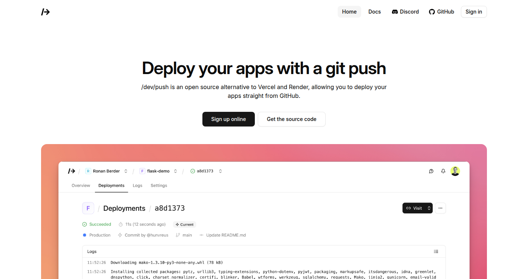Click the Update README.md commit message
The width and height of the screenshot is (528, 279).
click(226, 235)
